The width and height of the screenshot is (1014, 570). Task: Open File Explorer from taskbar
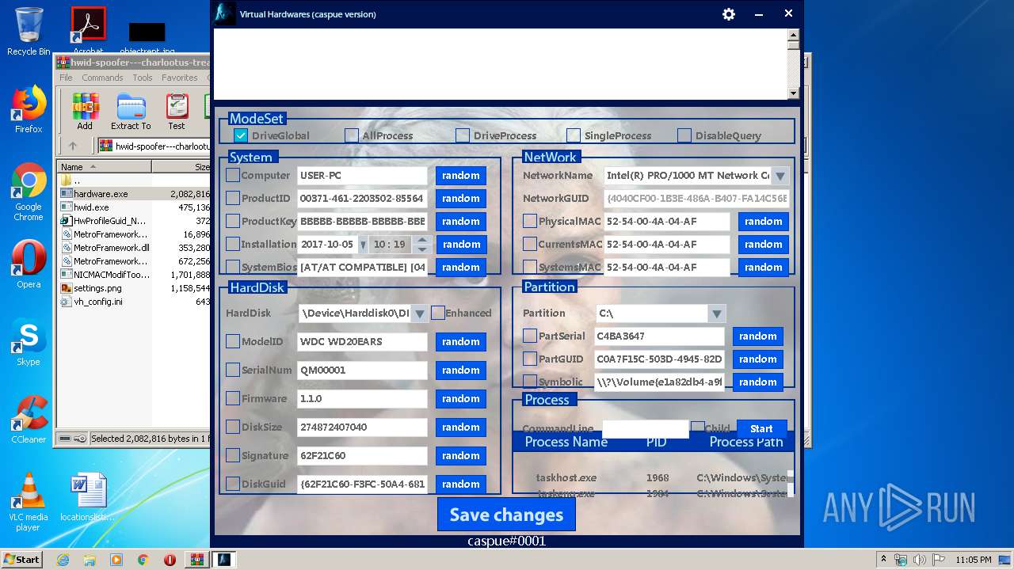pyautogui.click(x=90, y=560)
